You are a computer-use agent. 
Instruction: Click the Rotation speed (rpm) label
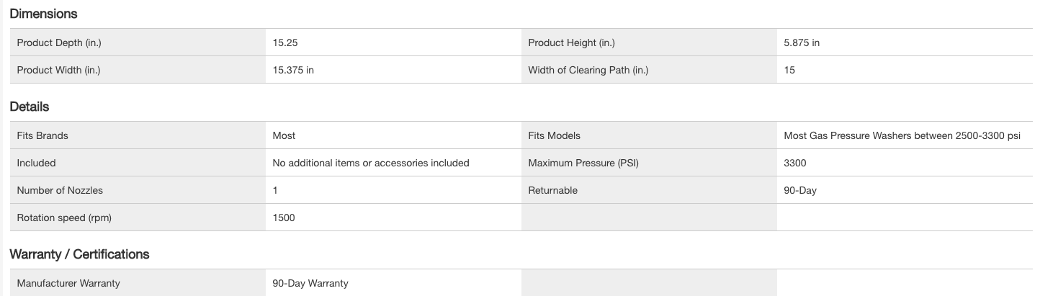(64, 217)
